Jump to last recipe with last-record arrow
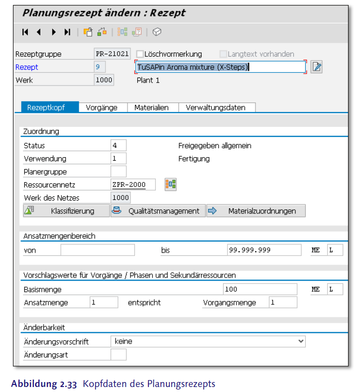This screenshot has height=392, width=356. 67,32
